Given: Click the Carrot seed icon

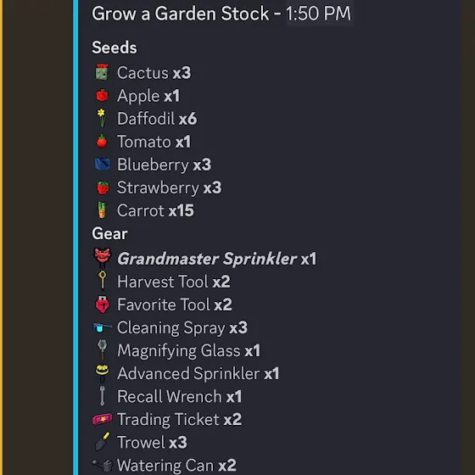Looking at the screenshot, I should coord(102,210).
